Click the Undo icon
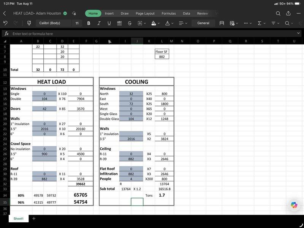304x228 pixels. (5, 23)
